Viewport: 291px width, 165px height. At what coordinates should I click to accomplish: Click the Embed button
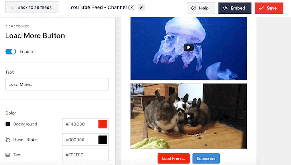click(x=235, y=8)
